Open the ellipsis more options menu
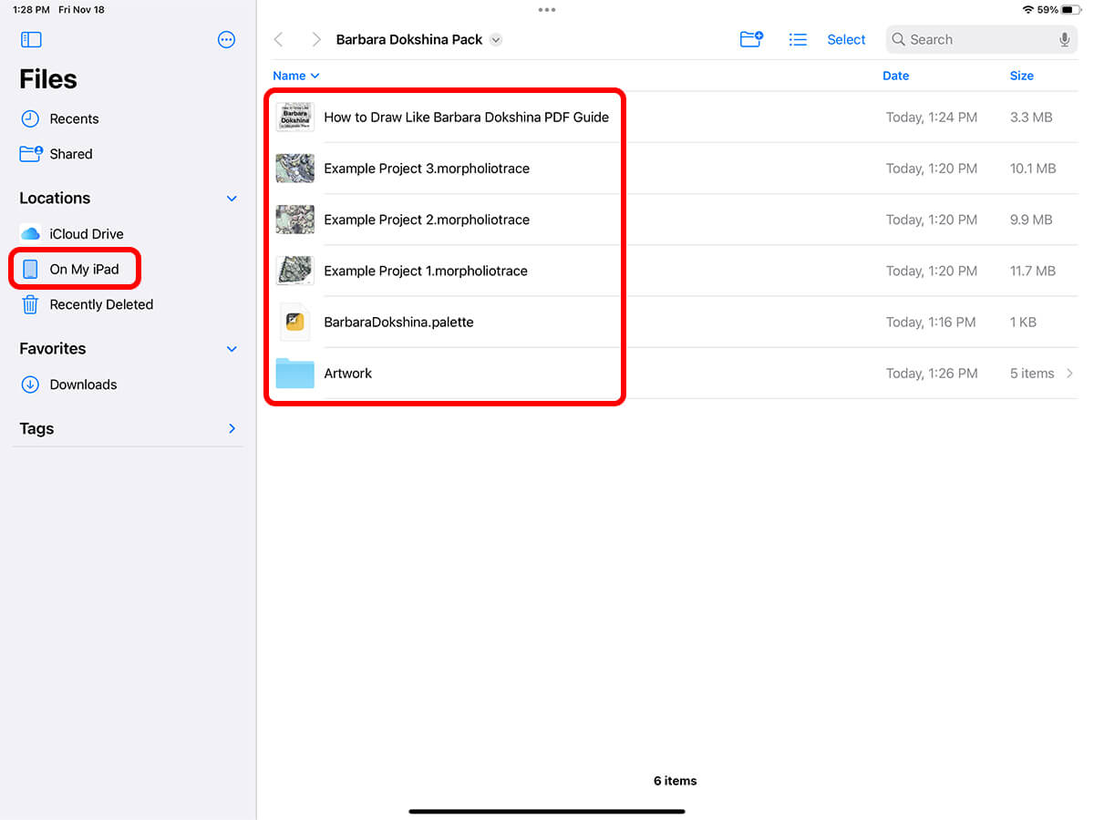Image resolution: width=1094 pixels, height=820 pixels. click(x=227, y=40)
